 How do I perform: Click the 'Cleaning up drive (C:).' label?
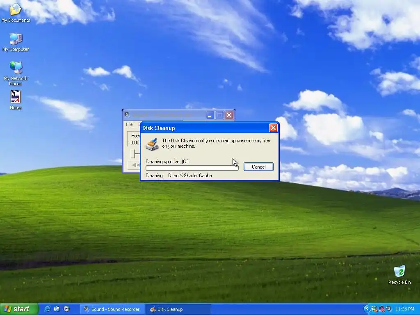tap(167, 162)
